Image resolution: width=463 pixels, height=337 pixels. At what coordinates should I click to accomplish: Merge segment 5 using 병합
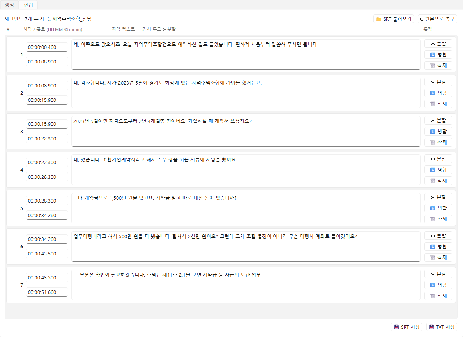[438, 208]
